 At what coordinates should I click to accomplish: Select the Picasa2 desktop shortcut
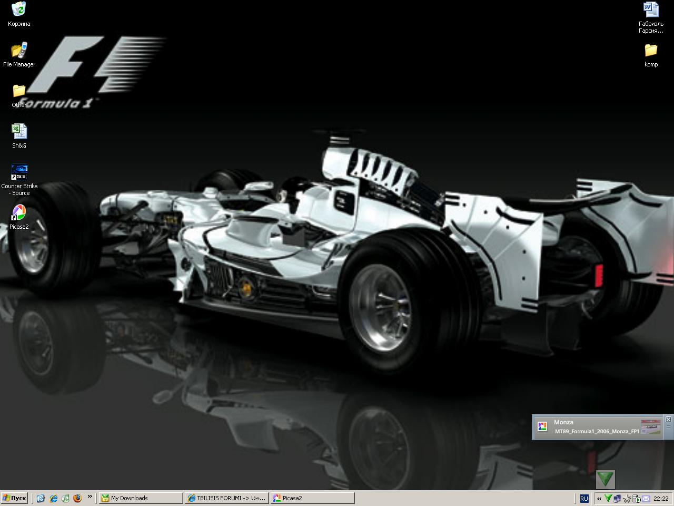19,217
